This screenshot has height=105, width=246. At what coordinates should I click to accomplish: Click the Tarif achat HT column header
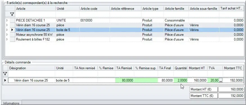(232, 9)
